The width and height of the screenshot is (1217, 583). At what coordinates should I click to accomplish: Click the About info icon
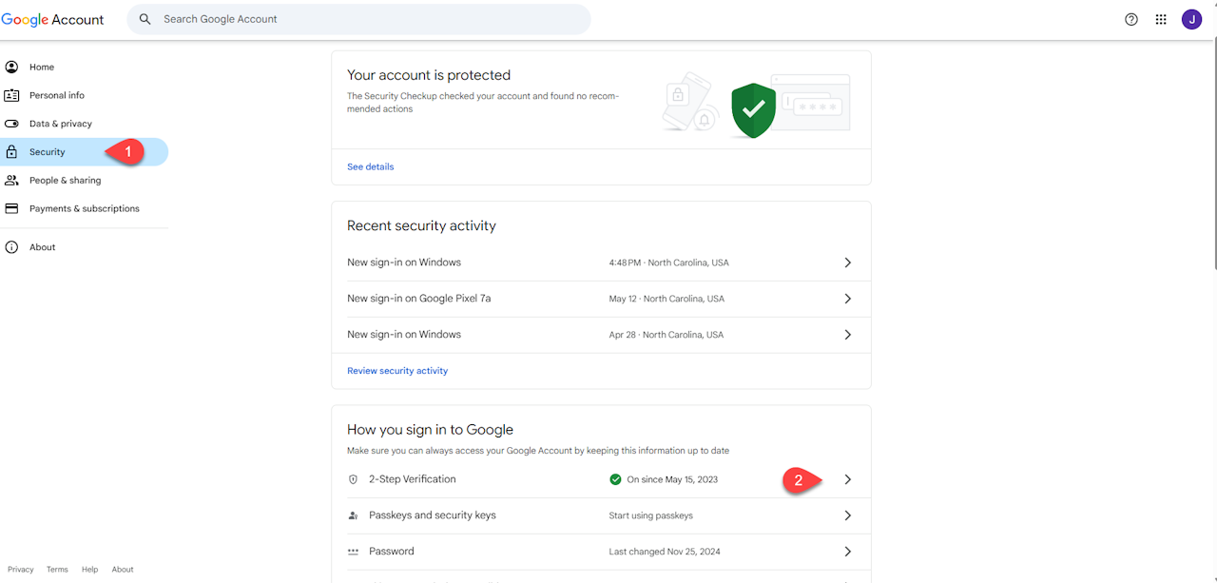click(11, 247)
